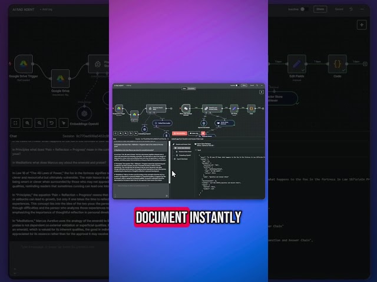377x282 pixels.
Task: Click the plus add-node button in background window
Action: point(362,25)
